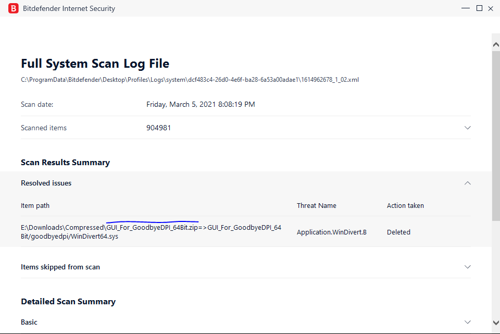Image resolution: width=500 pixels, height=334 pixels.
Task: Collapse the Resolved issues section
Action: click(467, 183)
